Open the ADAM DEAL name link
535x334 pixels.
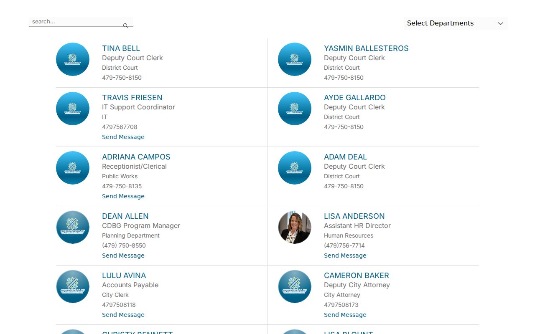345,157
